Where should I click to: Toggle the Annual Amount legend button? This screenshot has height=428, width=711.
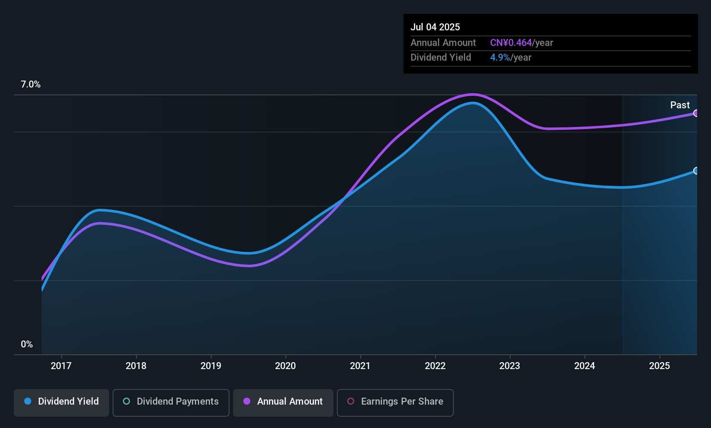point(283,402)
